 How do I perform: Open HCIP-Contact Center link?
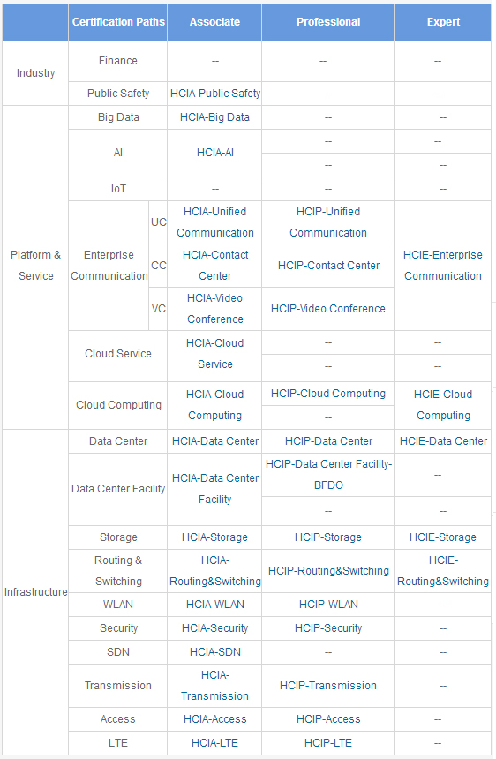328,266
